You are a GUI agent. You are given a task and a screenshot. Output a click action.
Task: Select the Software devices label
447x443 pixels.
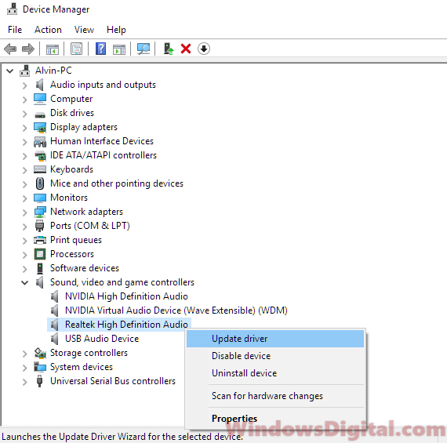tap(85, 268)
